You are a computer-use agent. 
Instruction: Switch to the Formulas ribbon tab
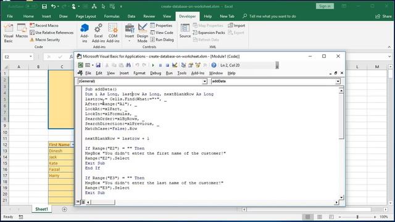[112, 16]
